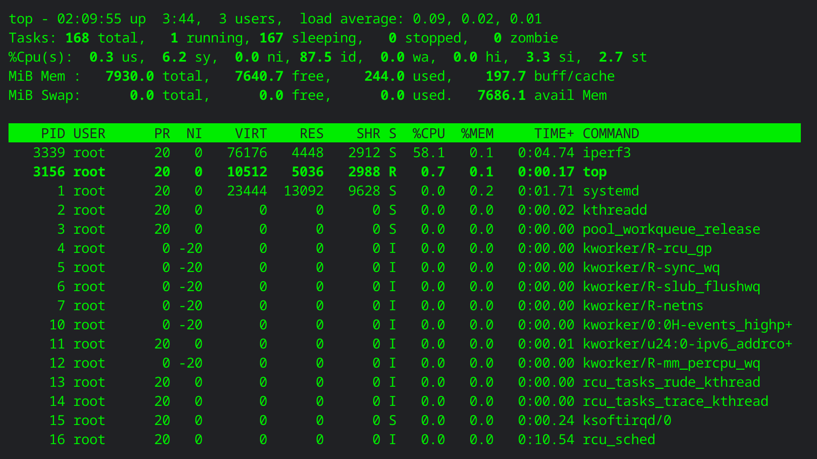The height and width of the screenshot is (459, 817).
Task: Click the 6.2 sy CPU value
Action: pos(174,57)
